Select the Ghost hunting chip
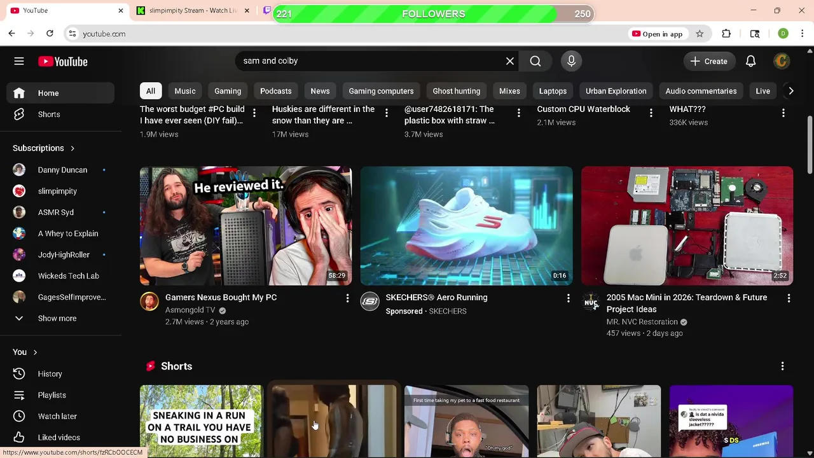This screenshot has width=814, height=458. [457, 91]
